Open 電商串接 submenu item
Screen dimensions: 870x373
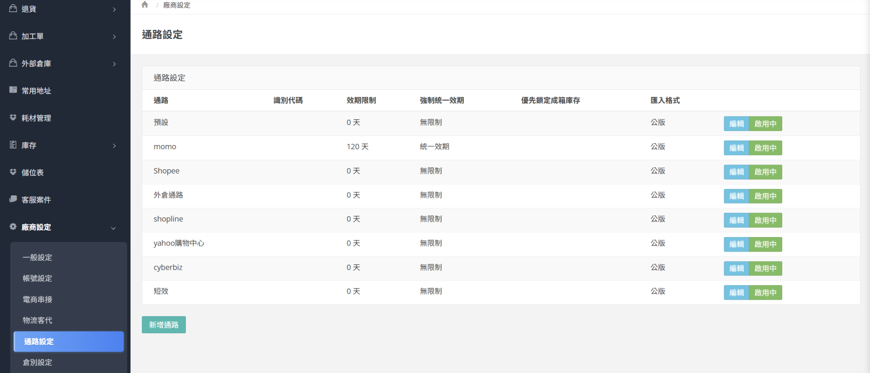(x=38, y=300)
